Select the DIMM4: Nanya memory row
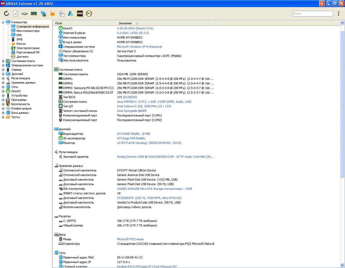This screenshot has width=345, height=268. coord(134,93)
